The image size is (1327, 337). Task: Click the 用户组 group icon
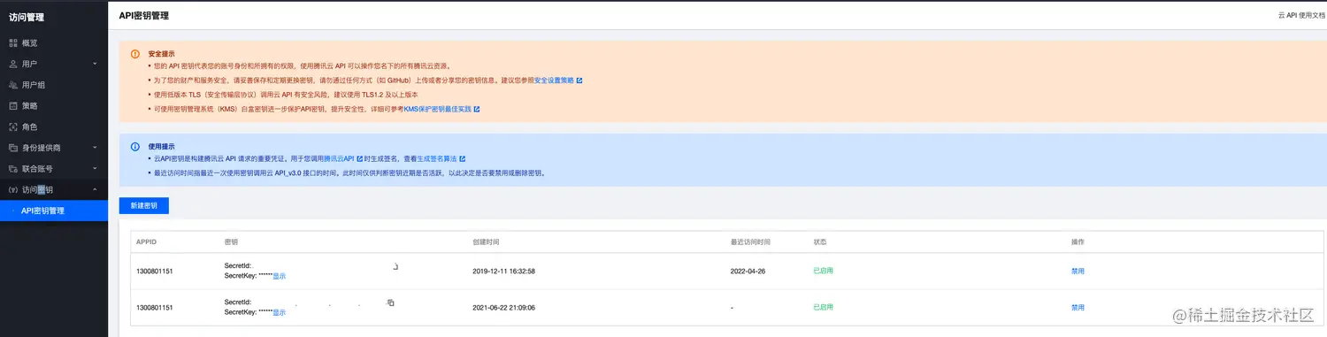point(12,85)
